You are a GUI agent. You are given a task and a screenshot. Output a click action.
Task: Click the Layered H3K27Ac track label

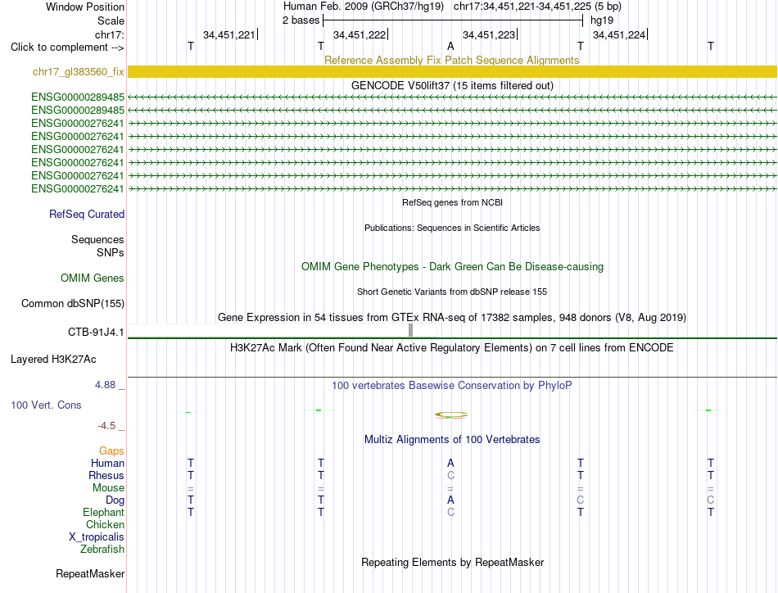click(x=53, y=360)
